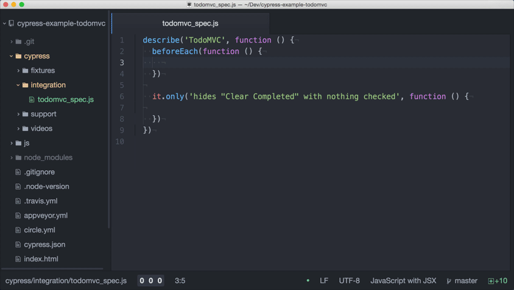Click the word describe on line 1
The width and height of the screenshot is (514, 290).
(x=161, y=40)
